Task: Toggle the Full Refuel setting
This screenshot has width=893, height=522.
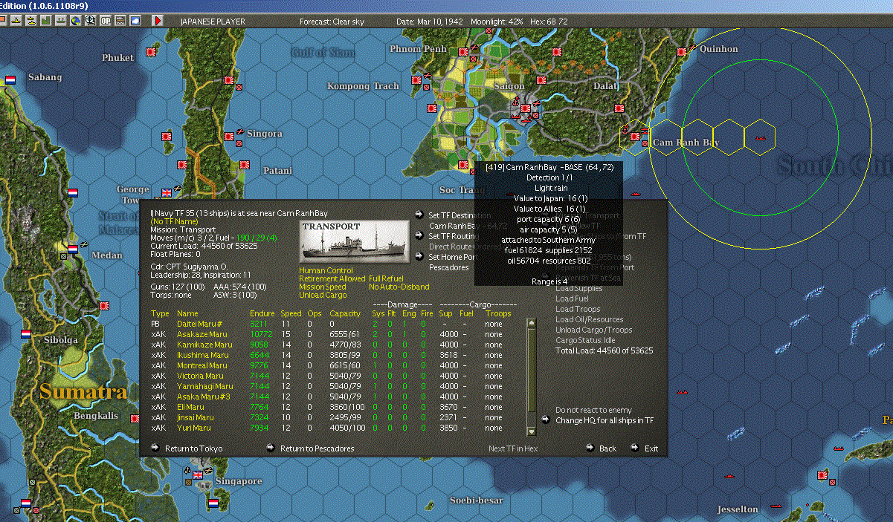Action: pyautogui.click(x=386, y=279)
